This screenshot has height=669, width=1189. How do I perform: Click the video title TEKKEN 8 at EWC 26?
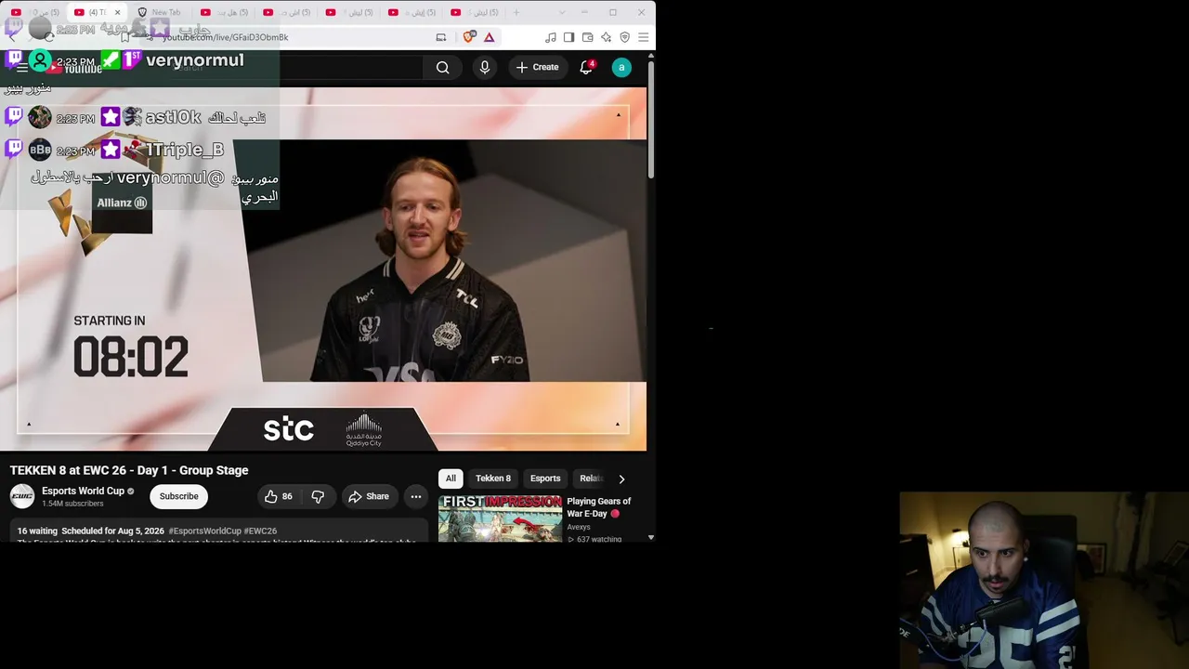[129, 470]
